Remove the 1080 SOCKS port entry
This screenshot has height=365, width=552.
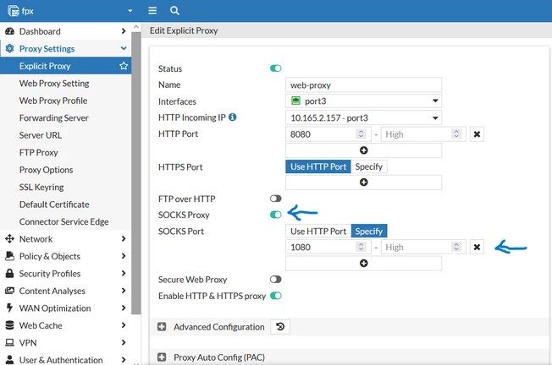477,247
